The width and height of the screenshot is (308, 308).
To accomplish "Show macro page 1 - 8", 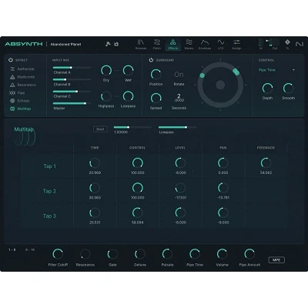I will (x=12, y=249).
